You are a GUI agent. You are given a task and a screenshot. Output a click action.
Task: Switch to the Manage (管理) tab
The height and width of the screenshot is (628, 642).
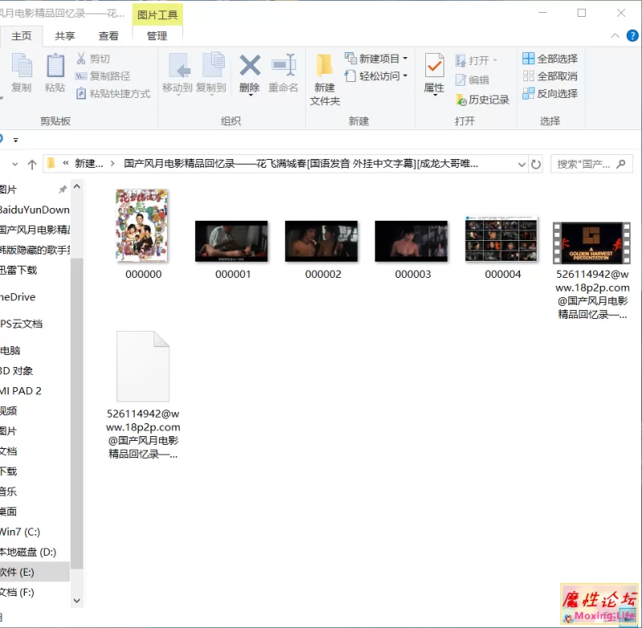(156, 36)
